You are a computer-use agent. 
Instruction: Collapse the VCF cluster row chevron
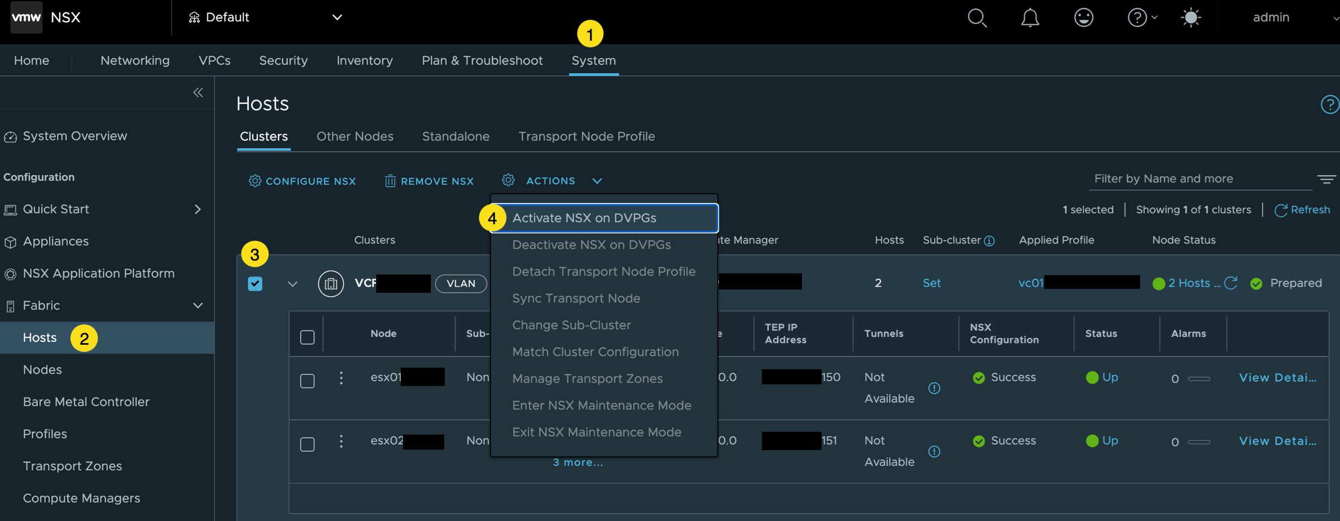click(x=292, y=284)
